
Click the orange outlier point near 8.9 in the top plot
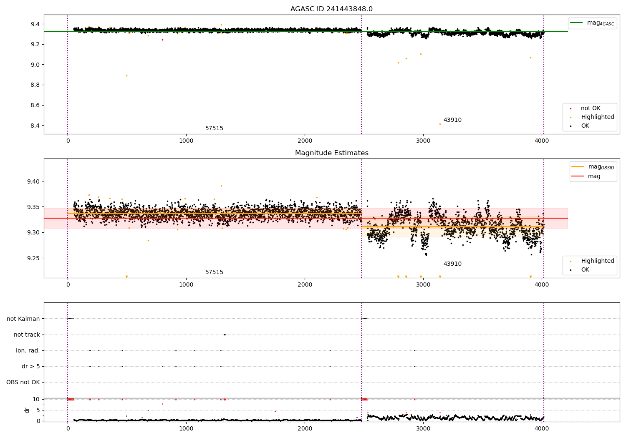click(x=126, y=76)
